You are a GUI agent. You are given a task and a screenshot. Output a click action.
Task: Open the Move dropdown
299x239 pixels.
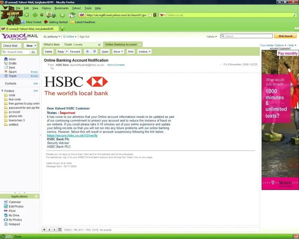[118, 51]
